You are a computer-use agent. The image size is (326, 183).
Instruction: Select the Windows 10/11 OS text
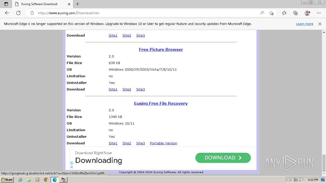point(121,124)
